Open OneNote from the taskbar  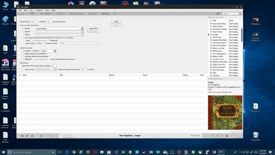coord(214,152)
